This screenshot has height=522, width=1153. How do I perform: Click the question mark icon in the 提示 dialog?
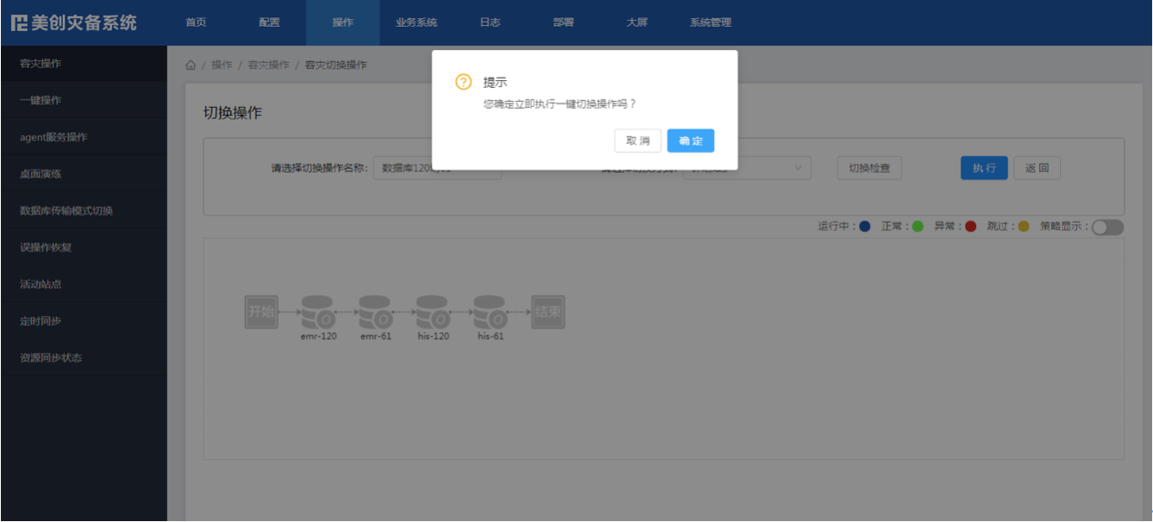(x=464, y=82)
